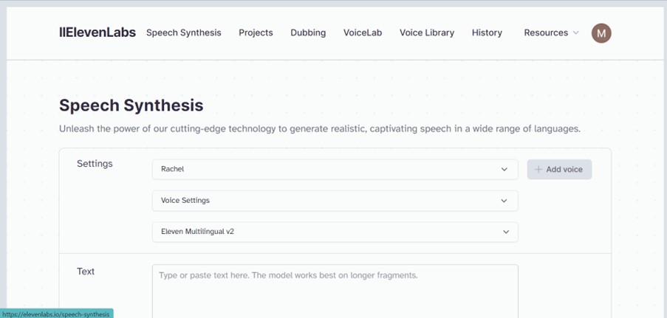
Task: Focus the text input area
Action: pyautogui.click(x=335, y=291)
